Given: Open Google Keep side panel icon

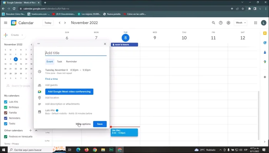Looking at the screenshot, I should [x=265, y=33].
